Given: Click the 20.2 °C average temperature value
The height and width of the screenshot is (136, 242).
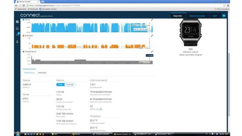Looking at the screenshot, I should [94, 120].
